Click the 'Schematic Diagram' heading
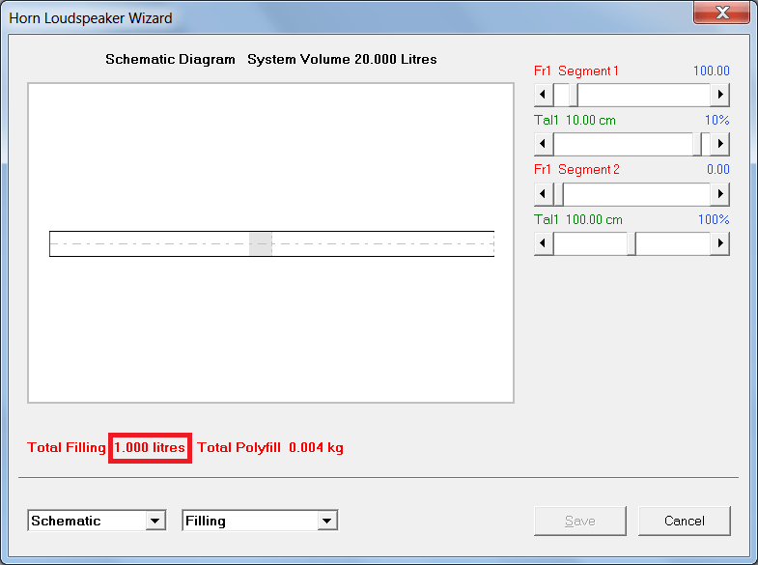This screenshot has height=565, width=758. coord(170,60)
